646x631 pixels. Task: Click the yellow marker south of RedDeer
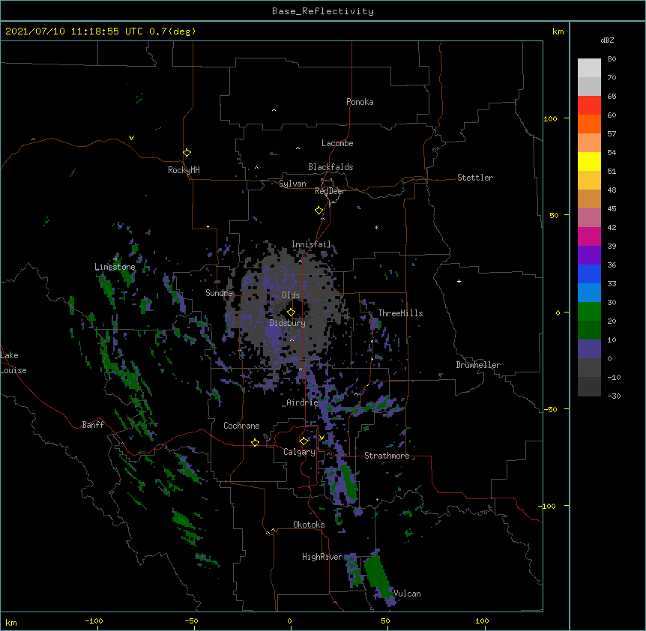coord(319,211)
